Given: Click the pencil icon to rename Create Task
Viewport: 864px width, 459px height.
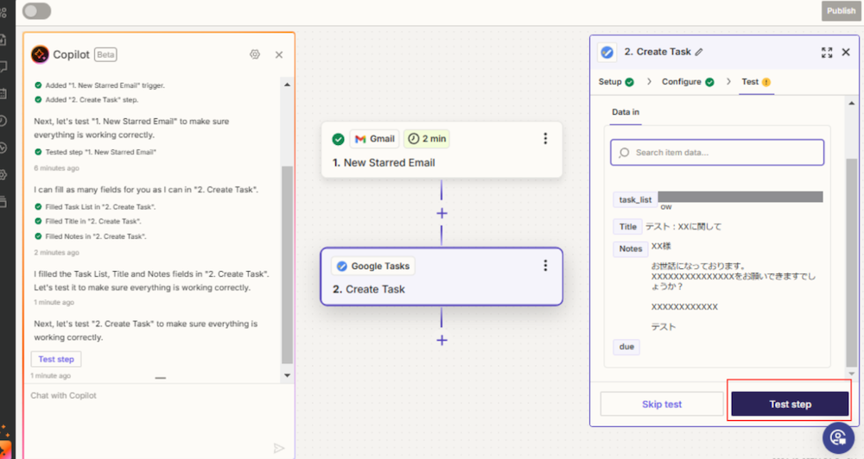Looking at the screenshot, I should (x=699, y=52).
